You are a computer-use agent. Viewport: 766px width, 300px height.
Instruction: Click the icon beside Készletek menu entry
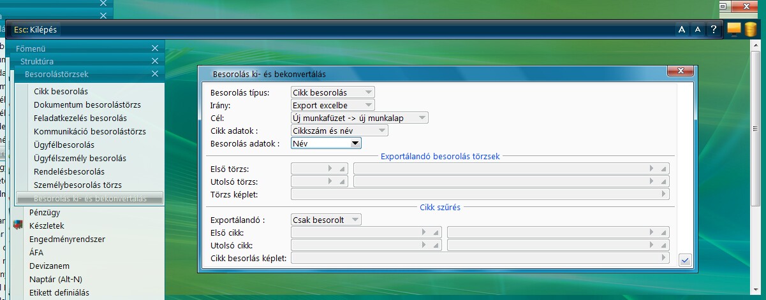point(17,225)
